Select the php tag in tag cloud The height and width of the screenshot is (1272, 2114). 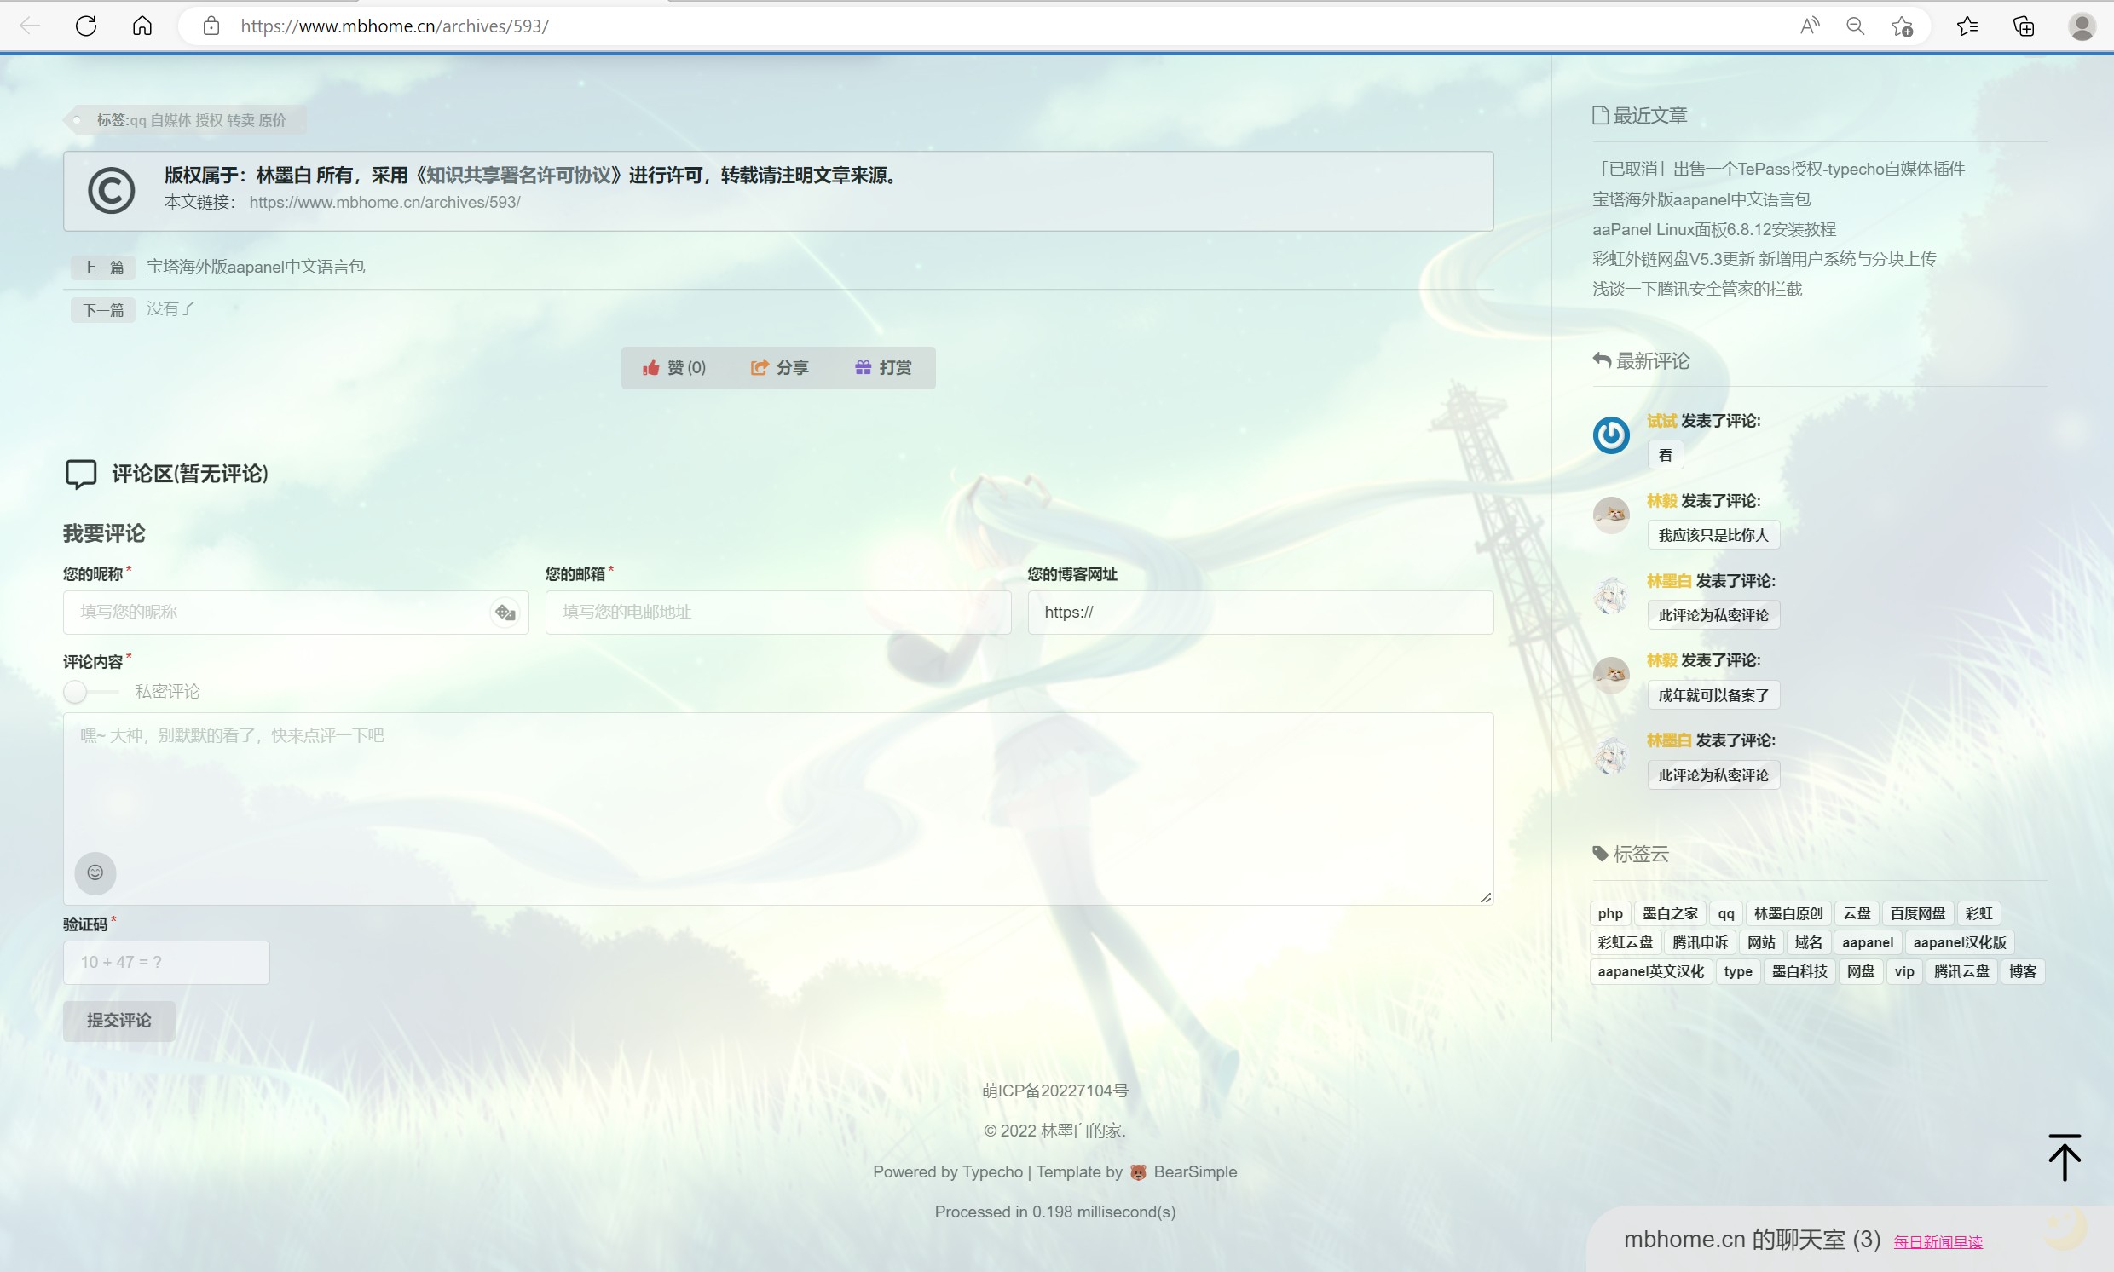1609,913
